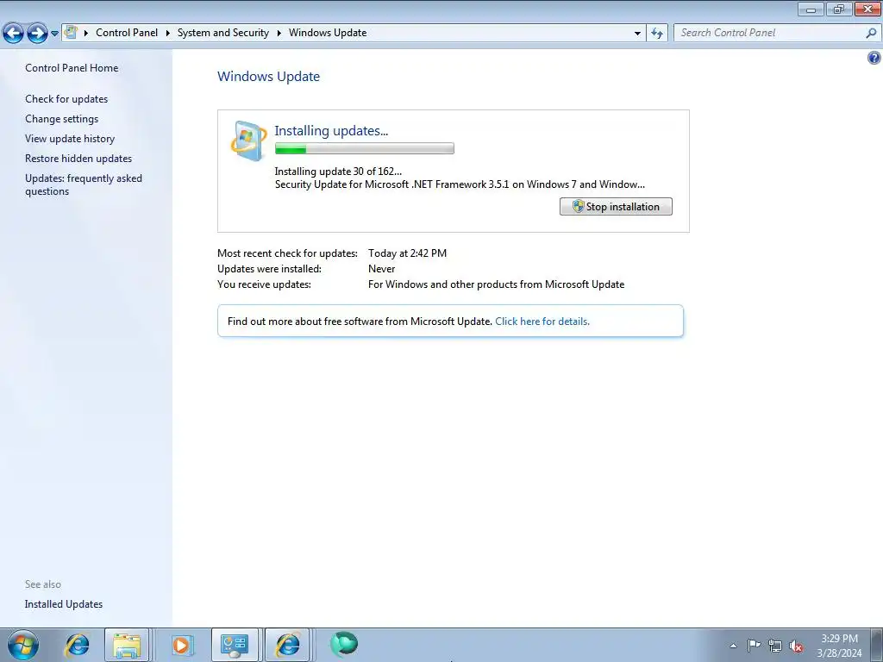883x662 pixels.
Task: Close the Windows Update window
Action: click(x=867, y=9)
